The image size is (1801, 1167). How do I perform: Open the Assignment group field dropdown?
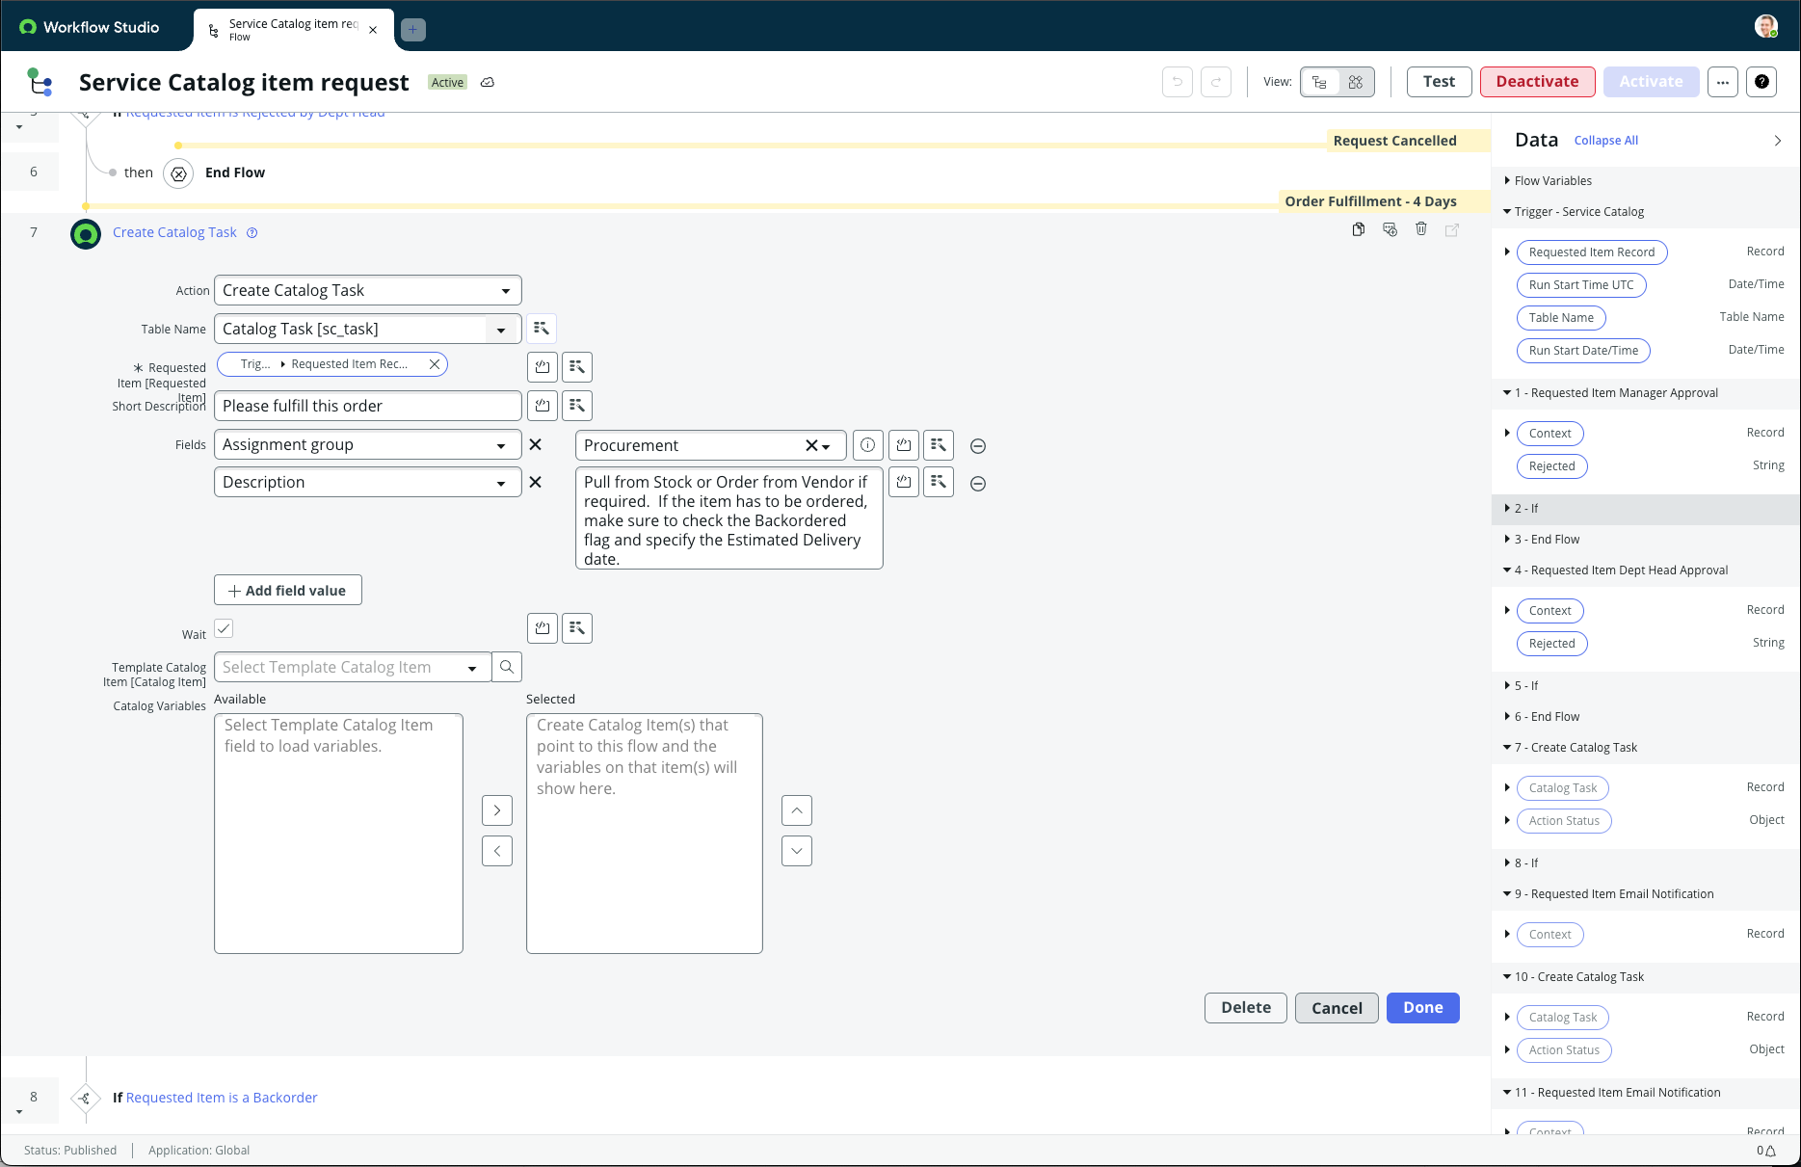pyautogui.click(x=368, y=444)
